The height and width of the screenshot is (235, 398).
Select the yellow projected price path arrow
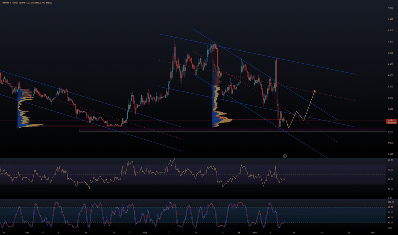(x=302, y=109)
